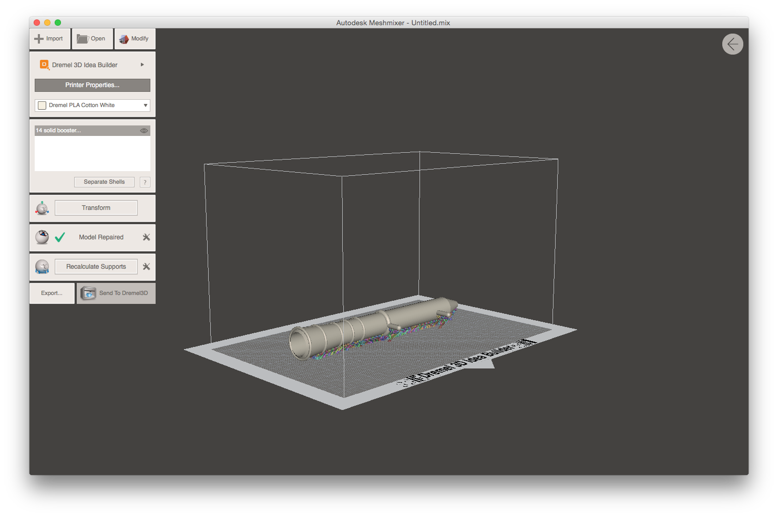Click the Import plus icon
The width and height of the screenshot is (778, 517).
pyautogui.click(x=39, y=39)
